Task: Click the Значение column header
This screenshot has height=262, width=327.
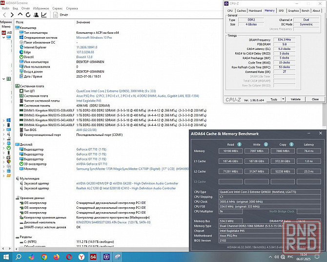Action: pyautogui.click(x=83, y=22)
